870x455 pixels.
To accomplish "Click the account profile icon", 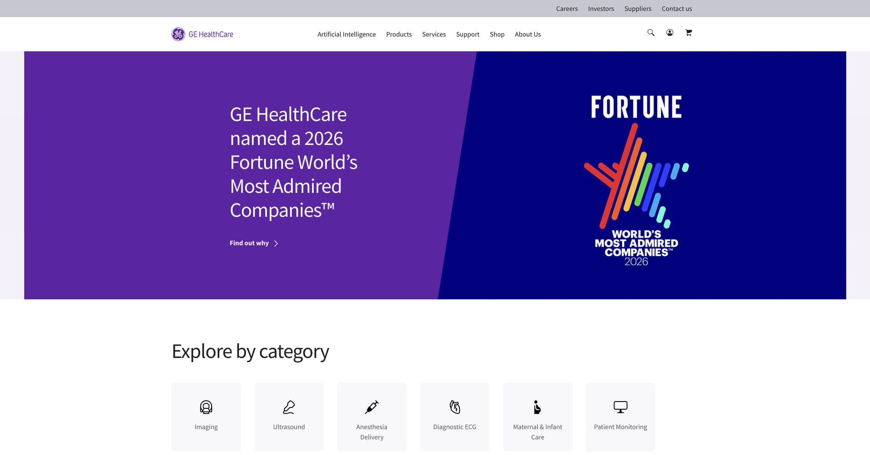I will (x=669, y=33).
